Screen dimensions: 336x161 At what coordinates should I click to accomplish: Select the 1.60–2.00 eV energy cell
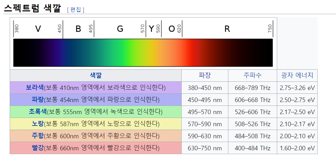click(x=297, y=148)
